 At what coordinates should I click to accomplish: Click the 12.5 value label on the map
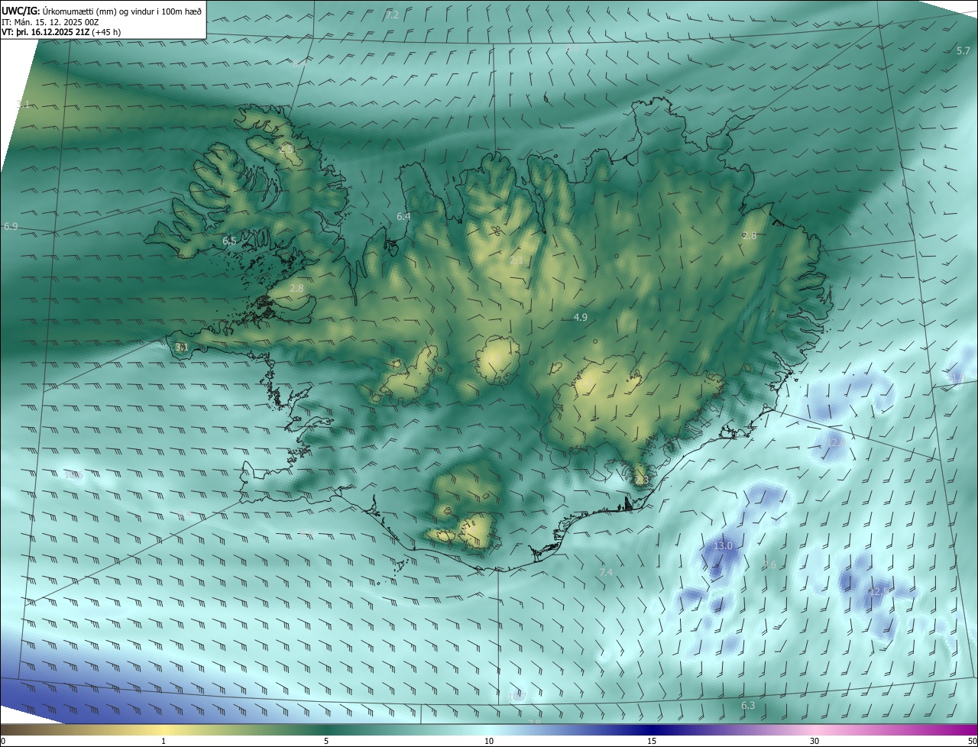pyautogui.click(x=878, y=591)
